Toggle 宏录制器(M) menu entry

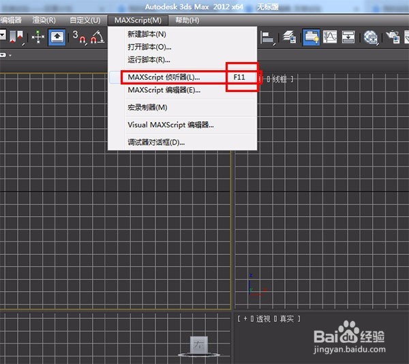183,108
